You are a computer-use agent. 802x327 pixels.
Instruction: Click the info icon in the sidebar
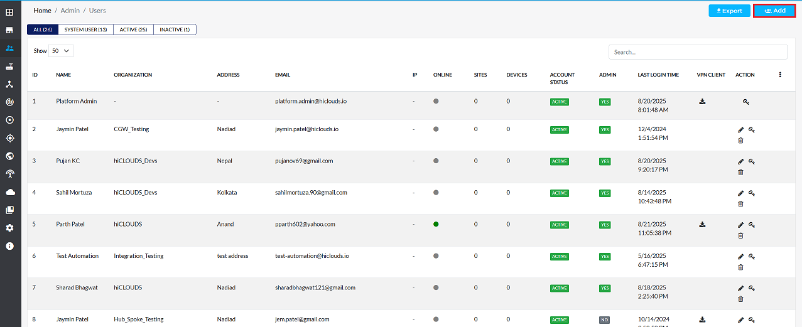(9, 246)
